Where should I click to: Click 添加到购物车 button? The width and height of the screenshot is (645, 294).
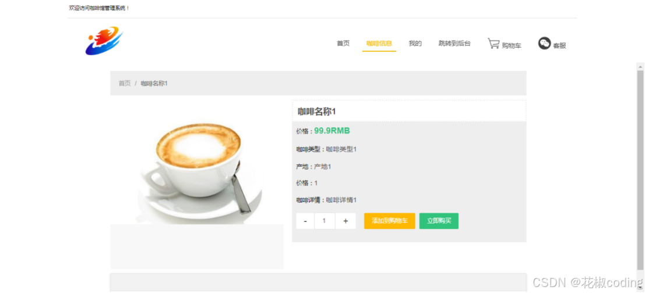tap(390, 221)
